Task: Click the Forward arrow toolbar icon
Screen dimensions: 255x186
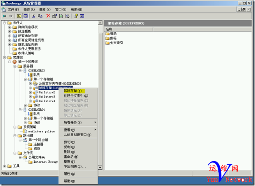Action: pos(11,16)
